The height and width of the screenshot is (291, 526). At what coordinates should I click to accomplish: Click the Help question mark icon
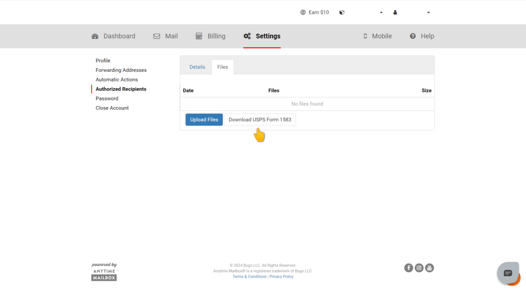coord(412,36)
